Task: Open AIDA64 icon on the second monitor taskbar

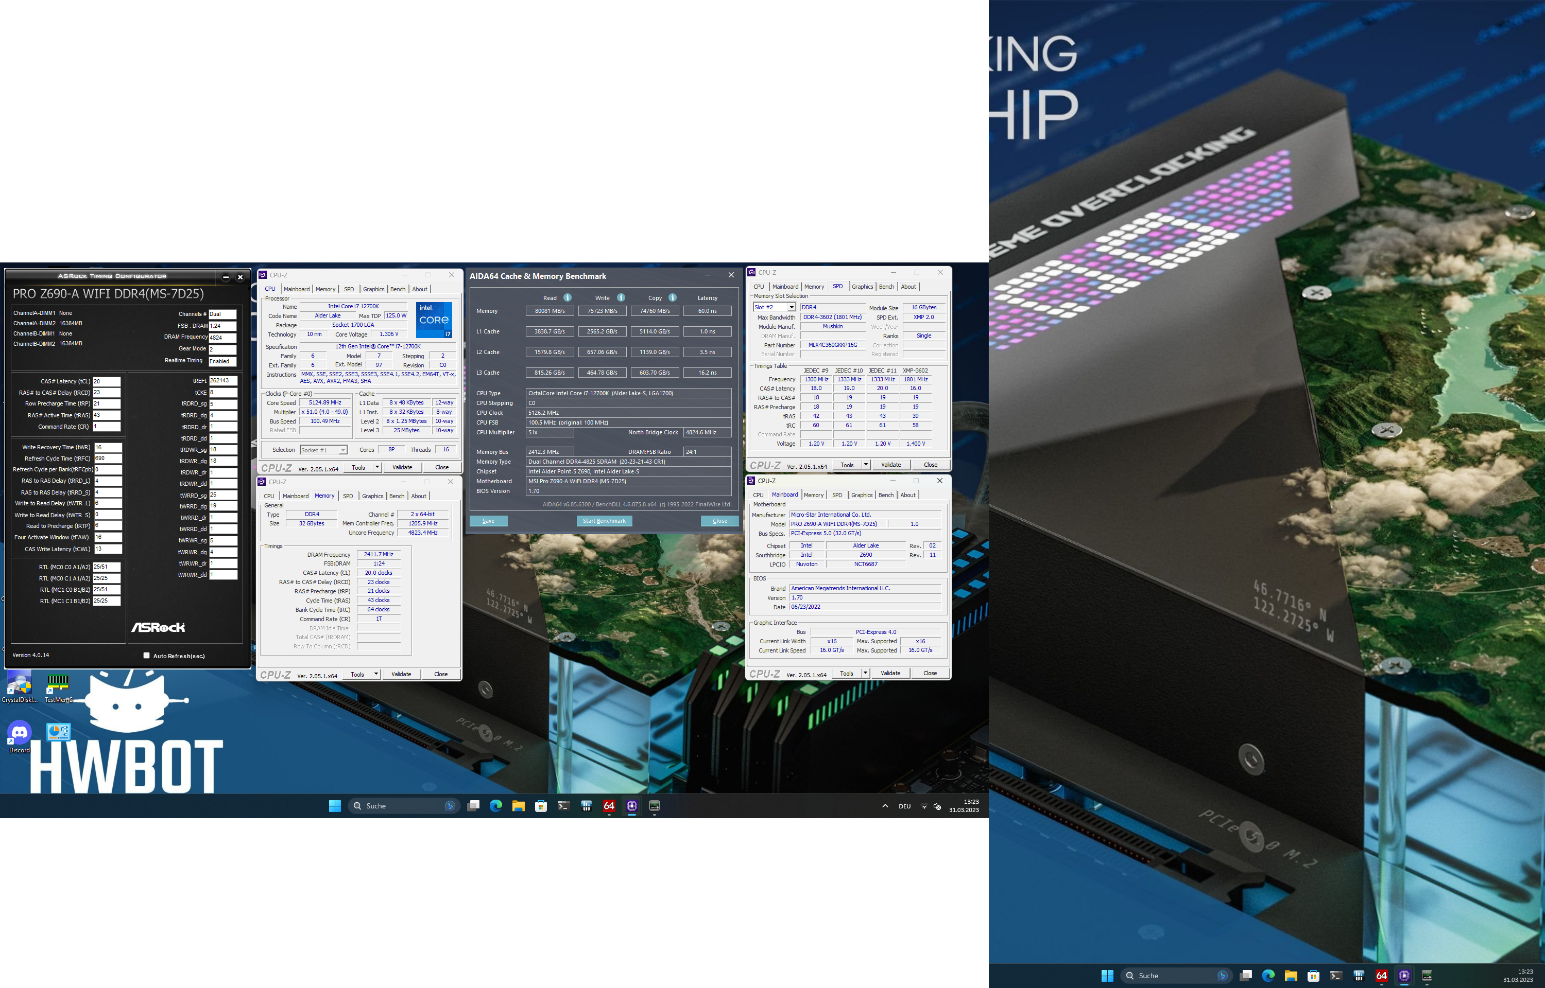Action: [1381, 976]
